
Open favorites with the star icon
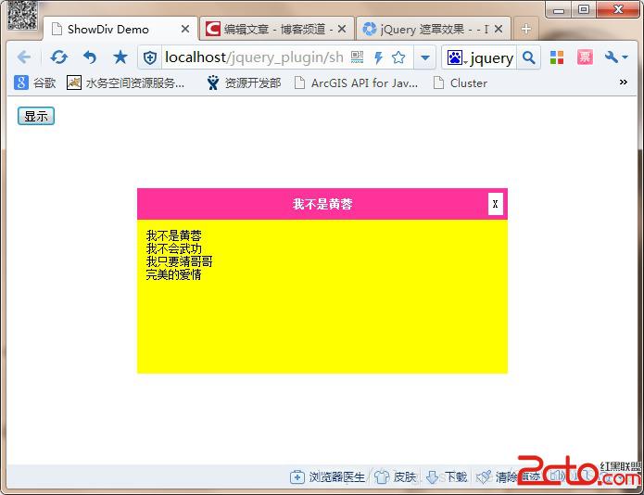coord(120,57)
